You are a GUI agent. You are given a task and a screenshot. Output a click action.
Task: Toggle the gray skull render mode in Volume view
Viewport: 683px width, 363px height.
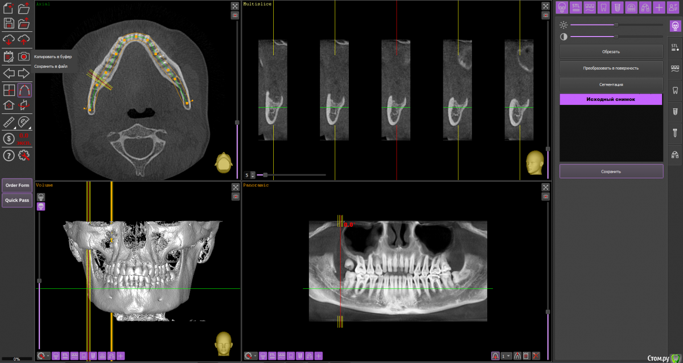(41, 197)
